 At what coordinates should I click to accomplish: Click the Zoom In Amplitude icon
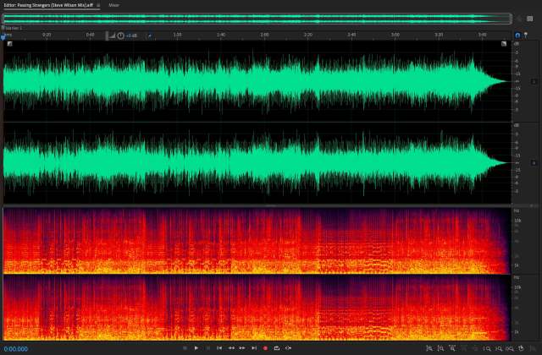coord(429,348)
